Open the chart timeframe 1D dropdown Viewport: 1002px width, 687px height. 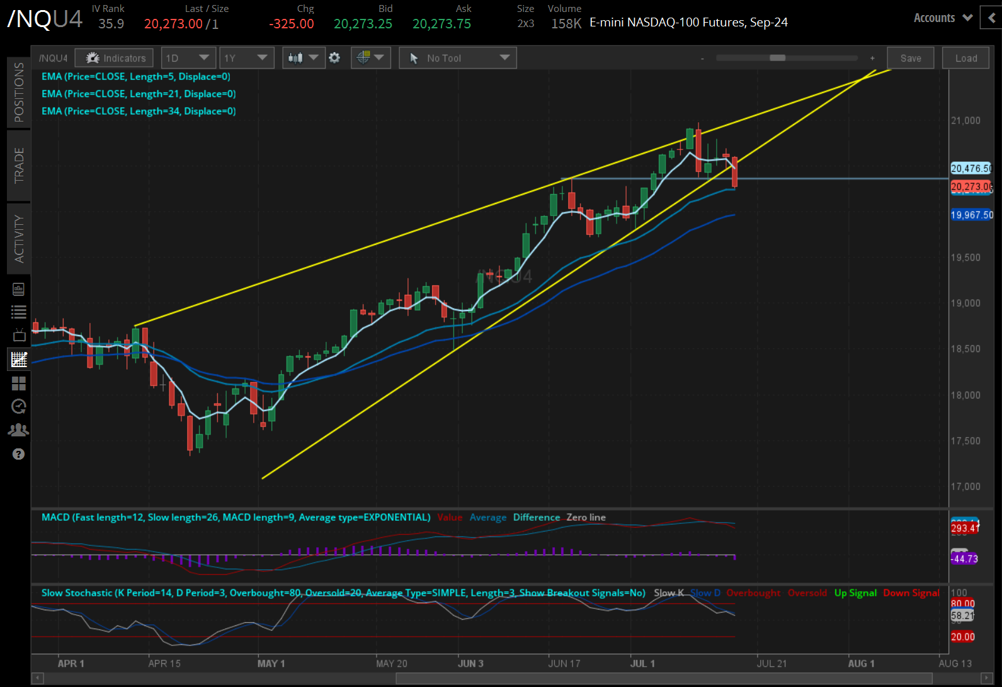click(x=188, y=58)
